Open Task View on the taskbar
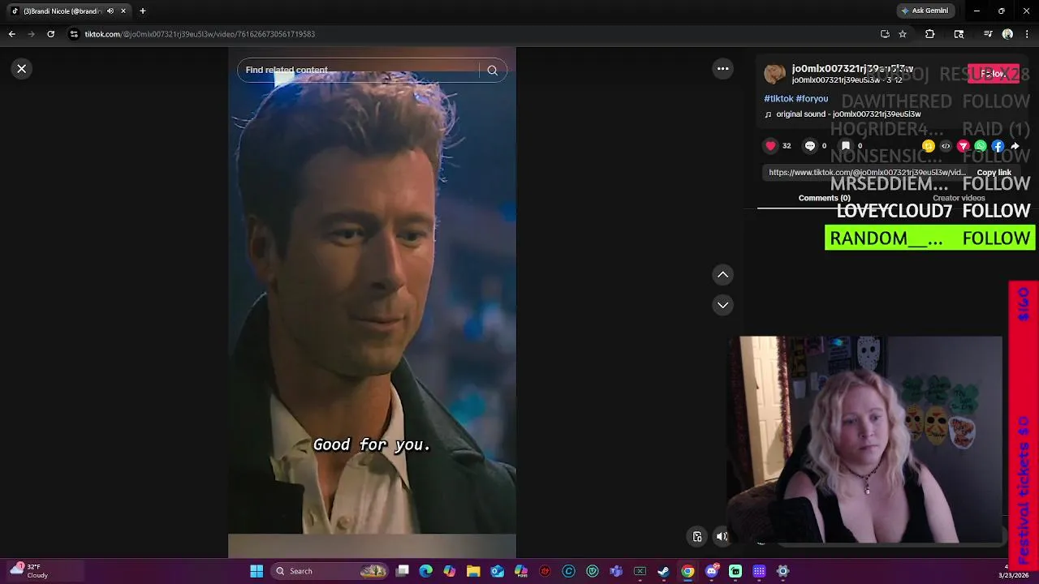Viewport: 1039px width, 584px height. coord(402,571)
